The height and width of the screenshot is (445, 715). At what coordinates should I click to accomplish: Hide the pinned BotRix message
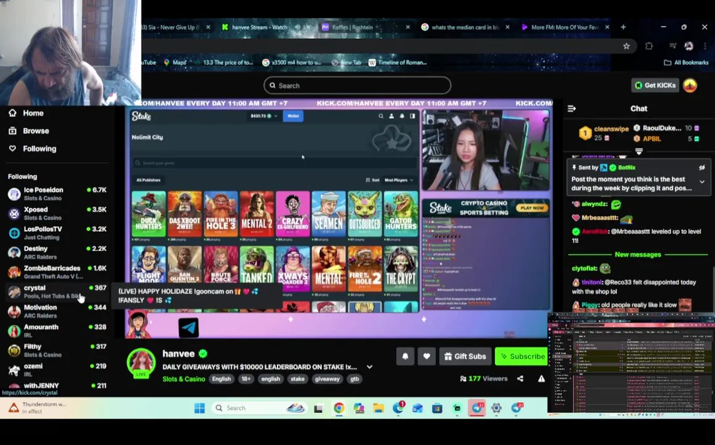(x=702, y=167)
